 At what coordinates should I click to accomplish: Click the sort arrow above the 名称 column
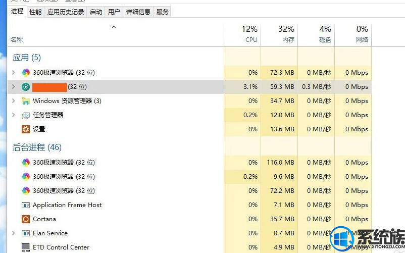114,27
